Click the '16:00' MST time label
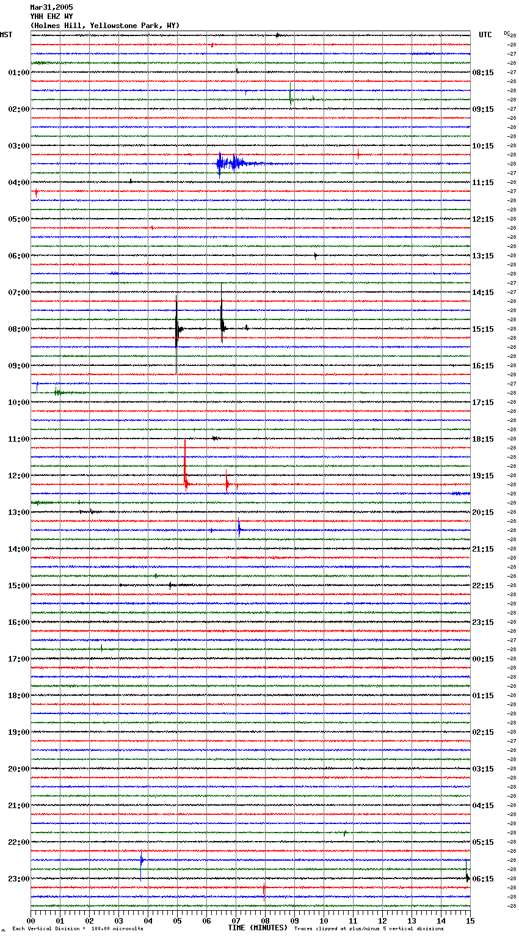Image resolution: width=519 pixels, height=937 pixels. coord(19,622)
